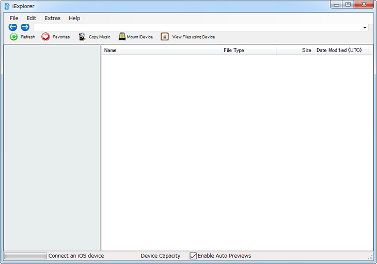The image size is (377, 264).
Task: Open the Extras menu
Action: [52, 18]
